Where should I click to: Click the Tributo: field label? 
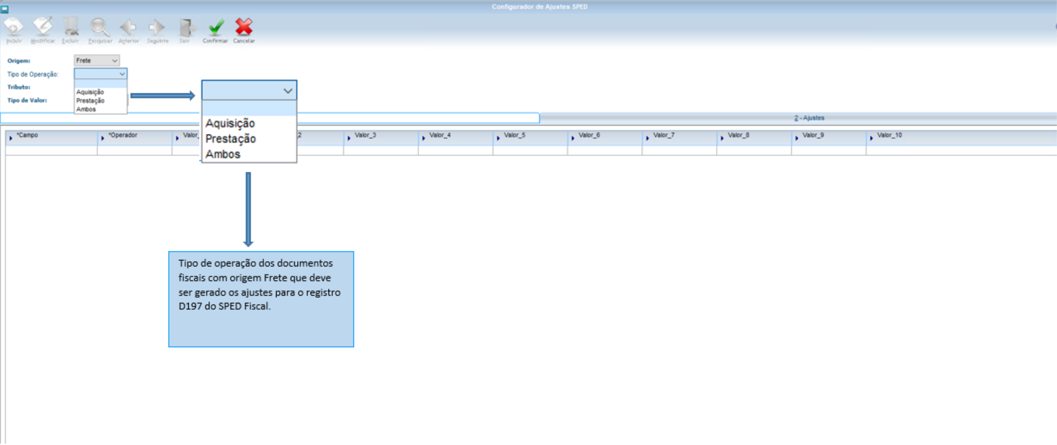[19, 87]
